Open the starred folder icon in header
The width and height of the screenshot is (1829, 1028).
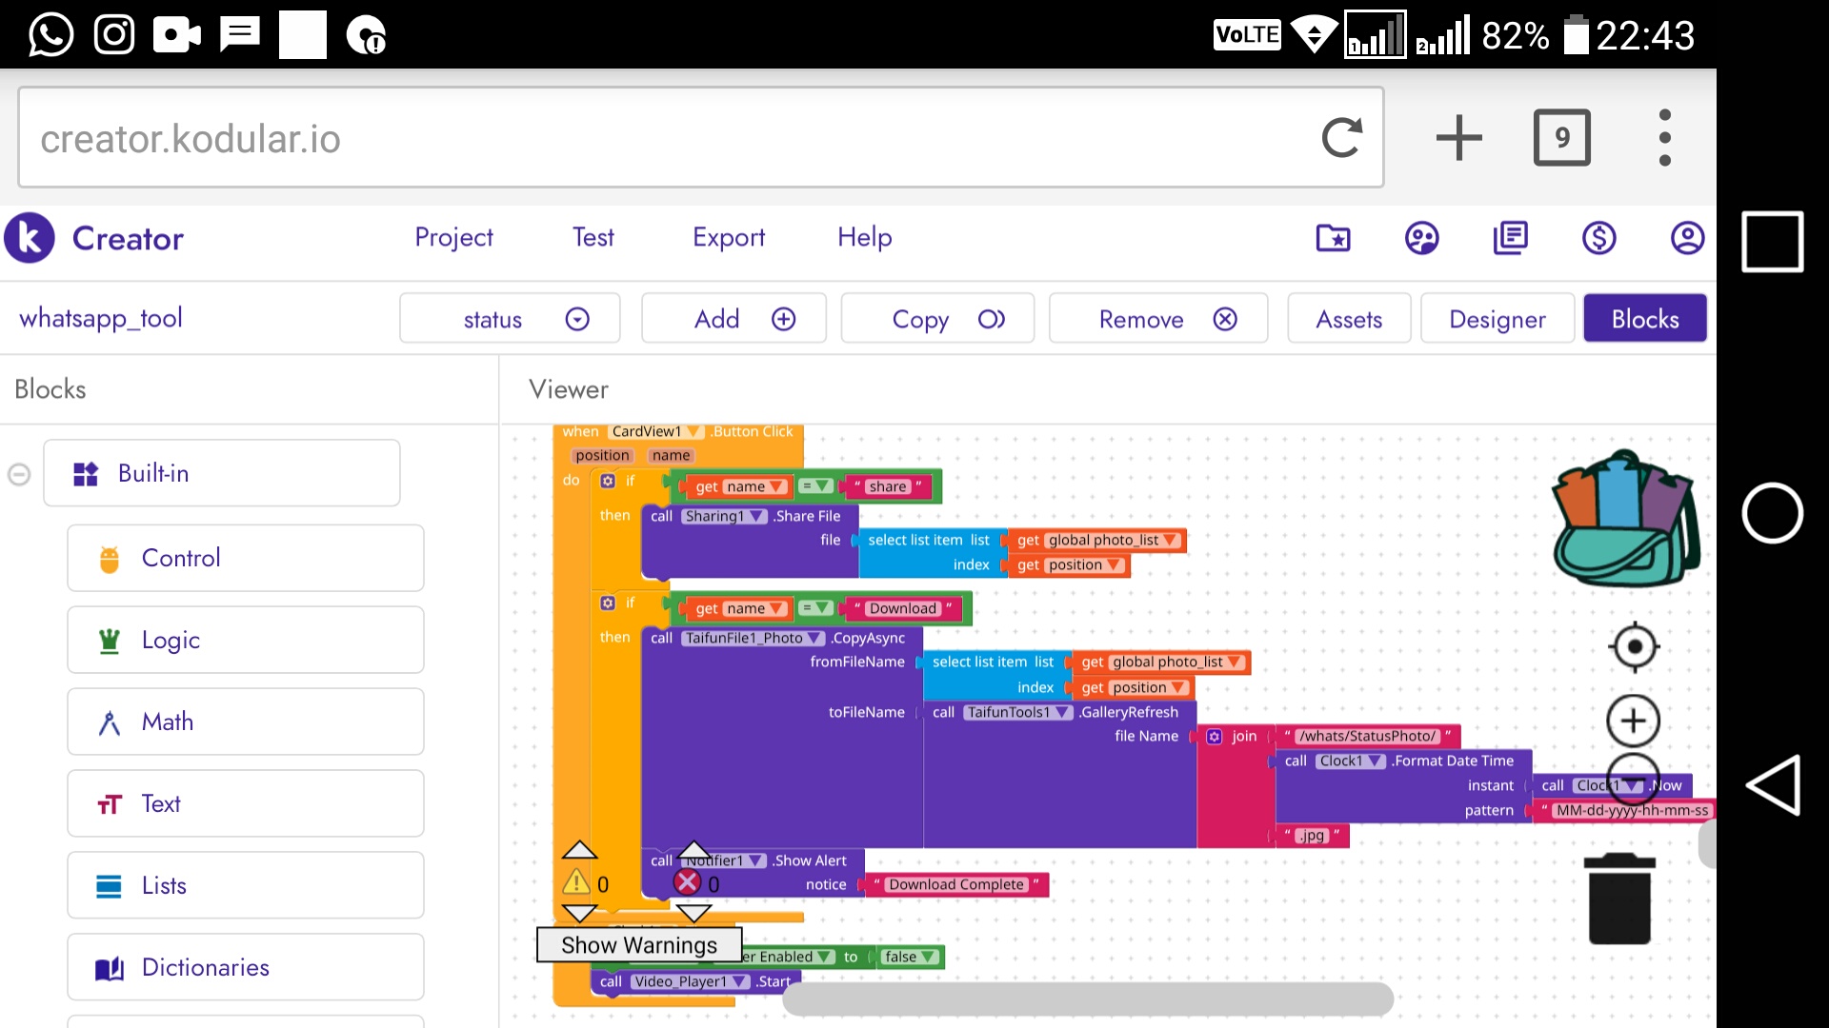point(1334,238)
